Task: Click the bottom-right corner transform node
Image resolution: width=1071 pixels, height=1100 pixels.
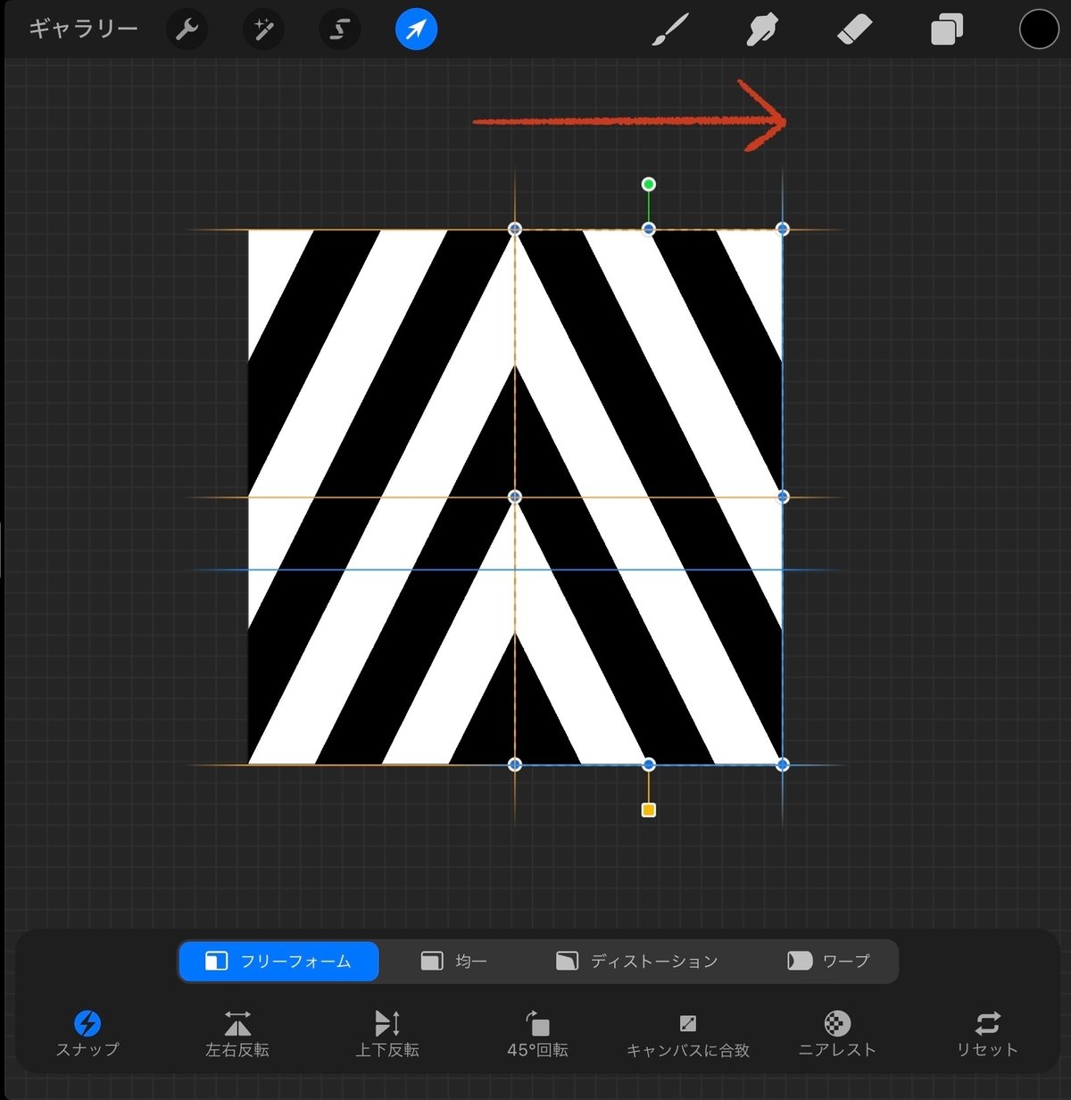Action: click(783, 764)
